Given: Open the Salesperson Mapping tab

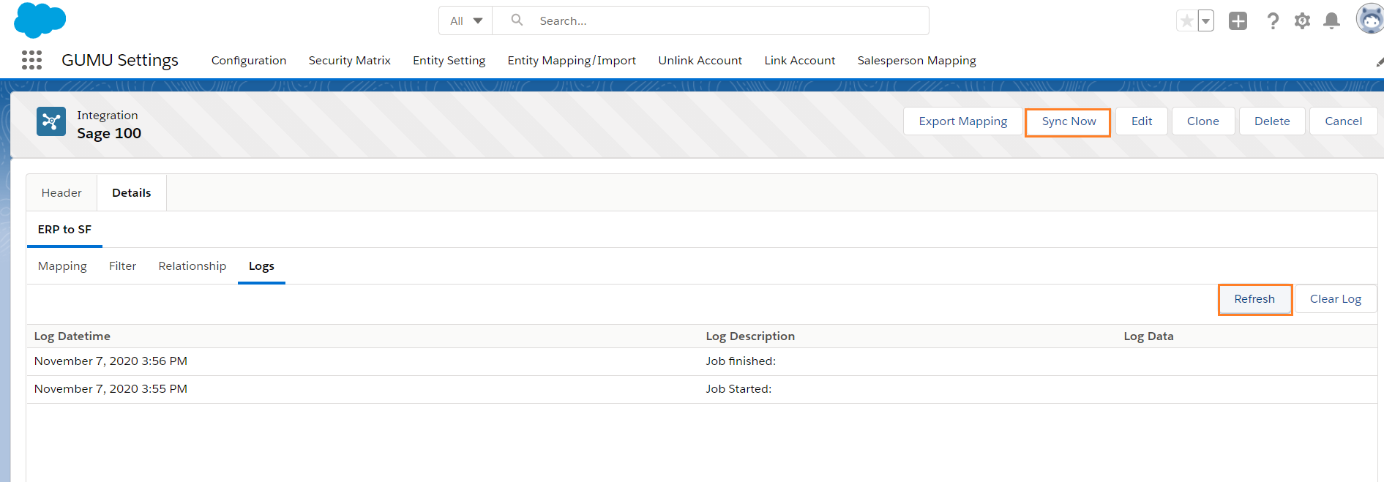Looking at the screenshot, I should 916,60.
